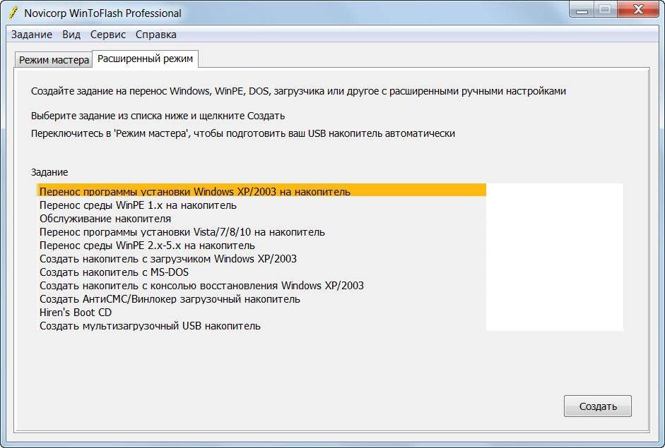The width and height of the screenshot is (665, 448).
Task: Select Перенос программы установки Windows XP/2003 на накопитель
Action: tap(261, 190)
